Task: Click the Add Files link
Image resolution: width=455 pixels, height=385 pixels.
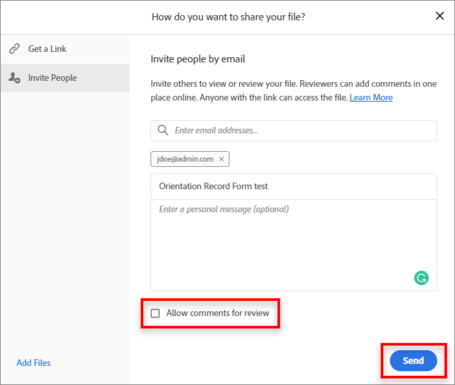Action: point(34,363)
